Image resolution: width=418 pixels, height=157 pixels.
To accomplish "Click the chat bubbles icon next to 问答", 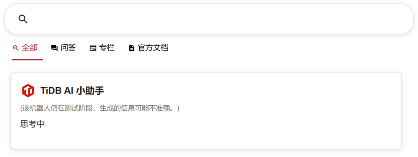I will [55, 48].
